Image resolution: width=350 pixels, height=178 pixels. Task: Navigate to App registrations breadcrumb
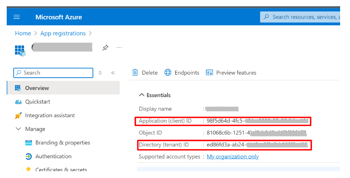tap(63, 34)
